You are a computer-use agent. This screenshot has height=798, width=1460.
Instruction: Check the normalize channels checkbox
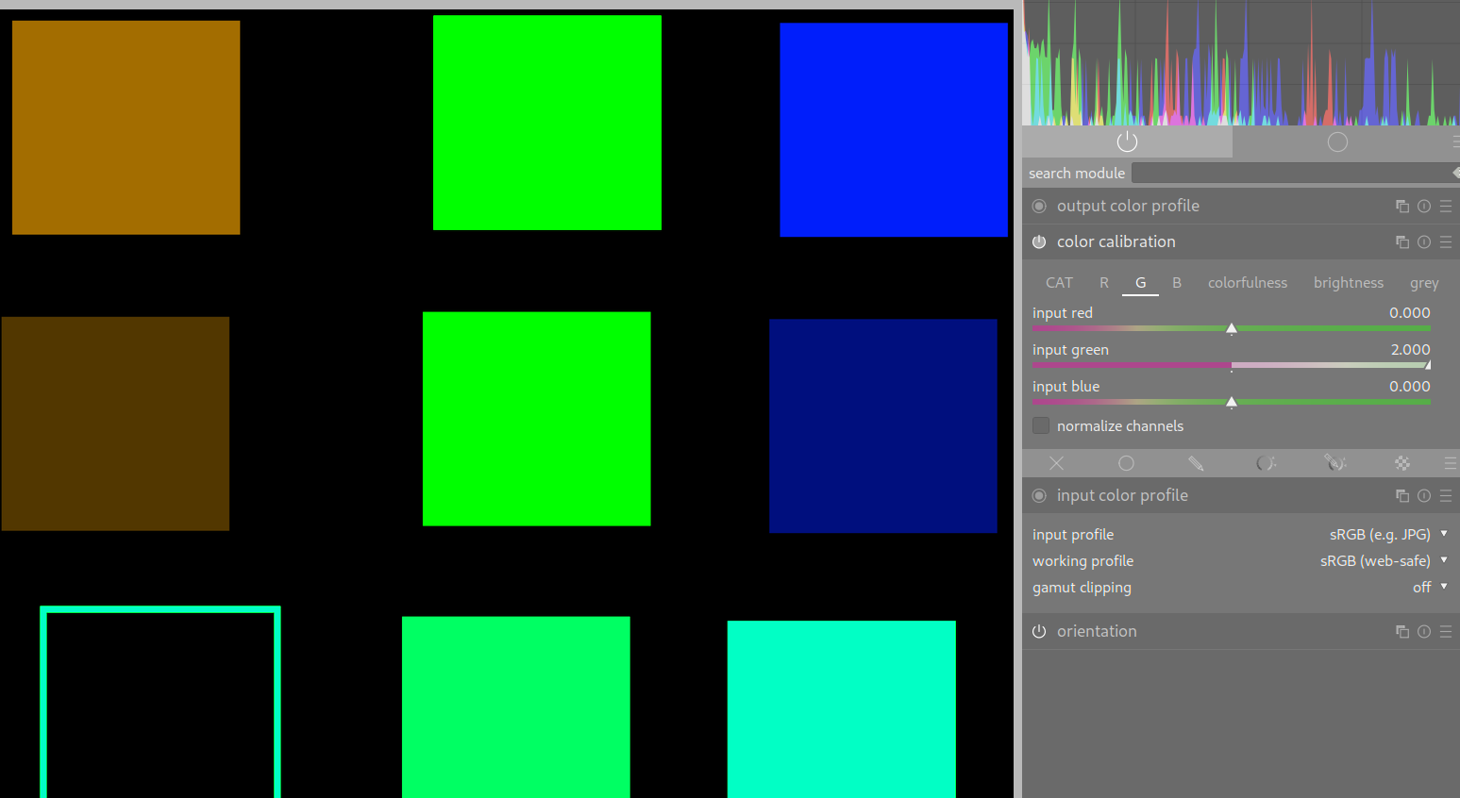tap(1041, 426)
